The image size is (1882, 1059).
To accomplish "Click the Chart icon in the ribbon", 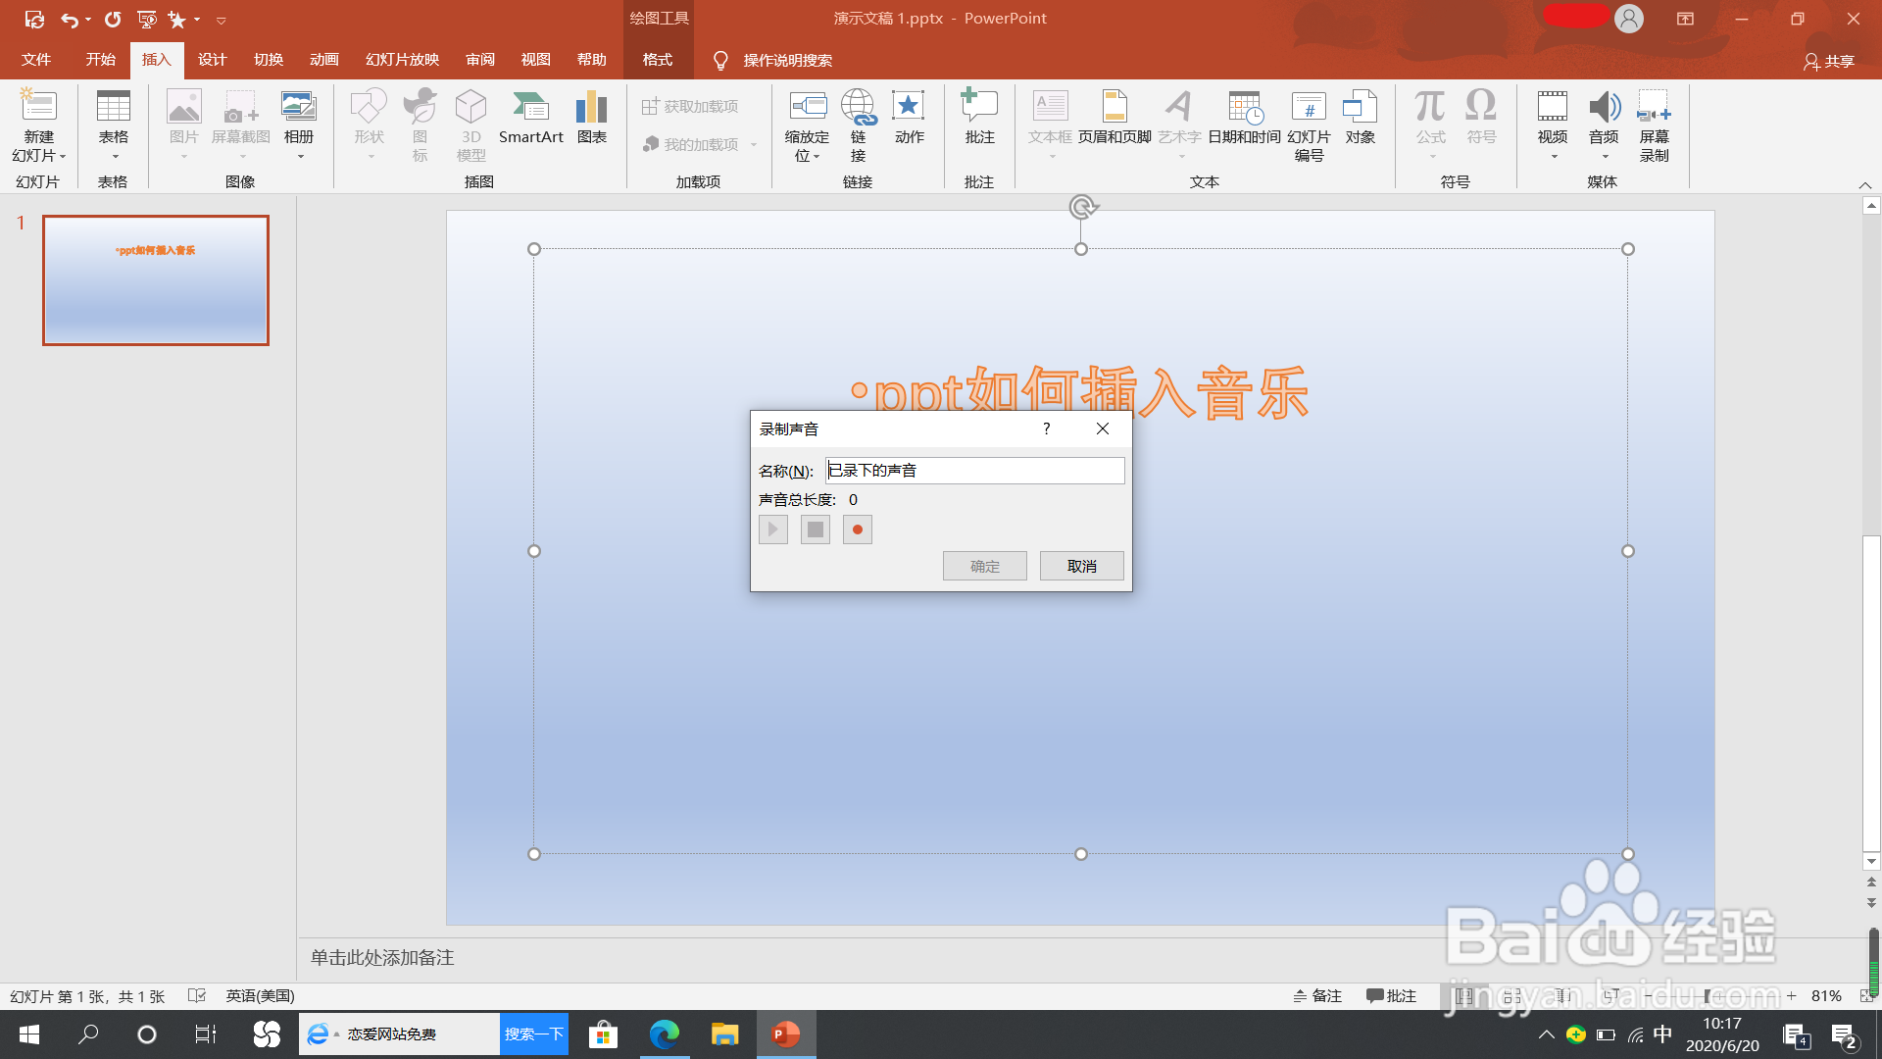I will coord(591,118).
